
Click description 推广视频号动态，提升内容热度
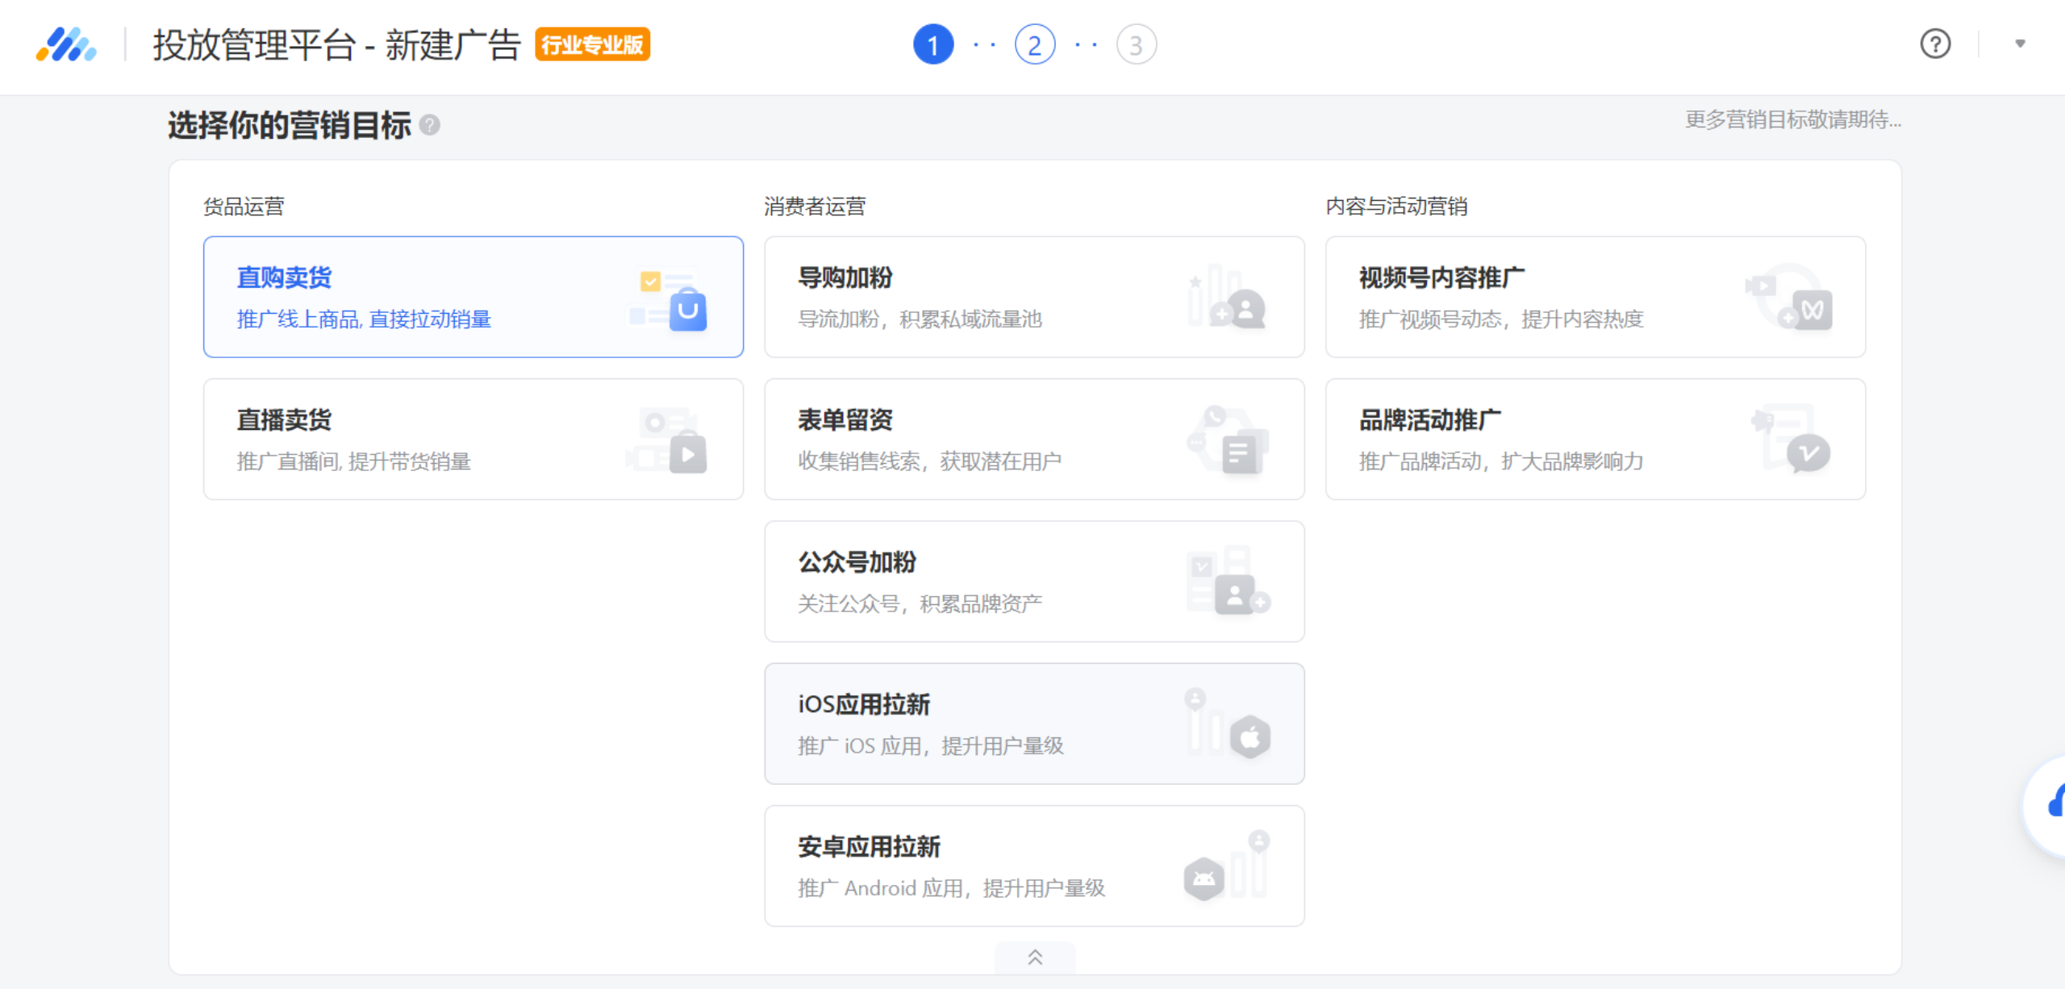point(1501,319)
